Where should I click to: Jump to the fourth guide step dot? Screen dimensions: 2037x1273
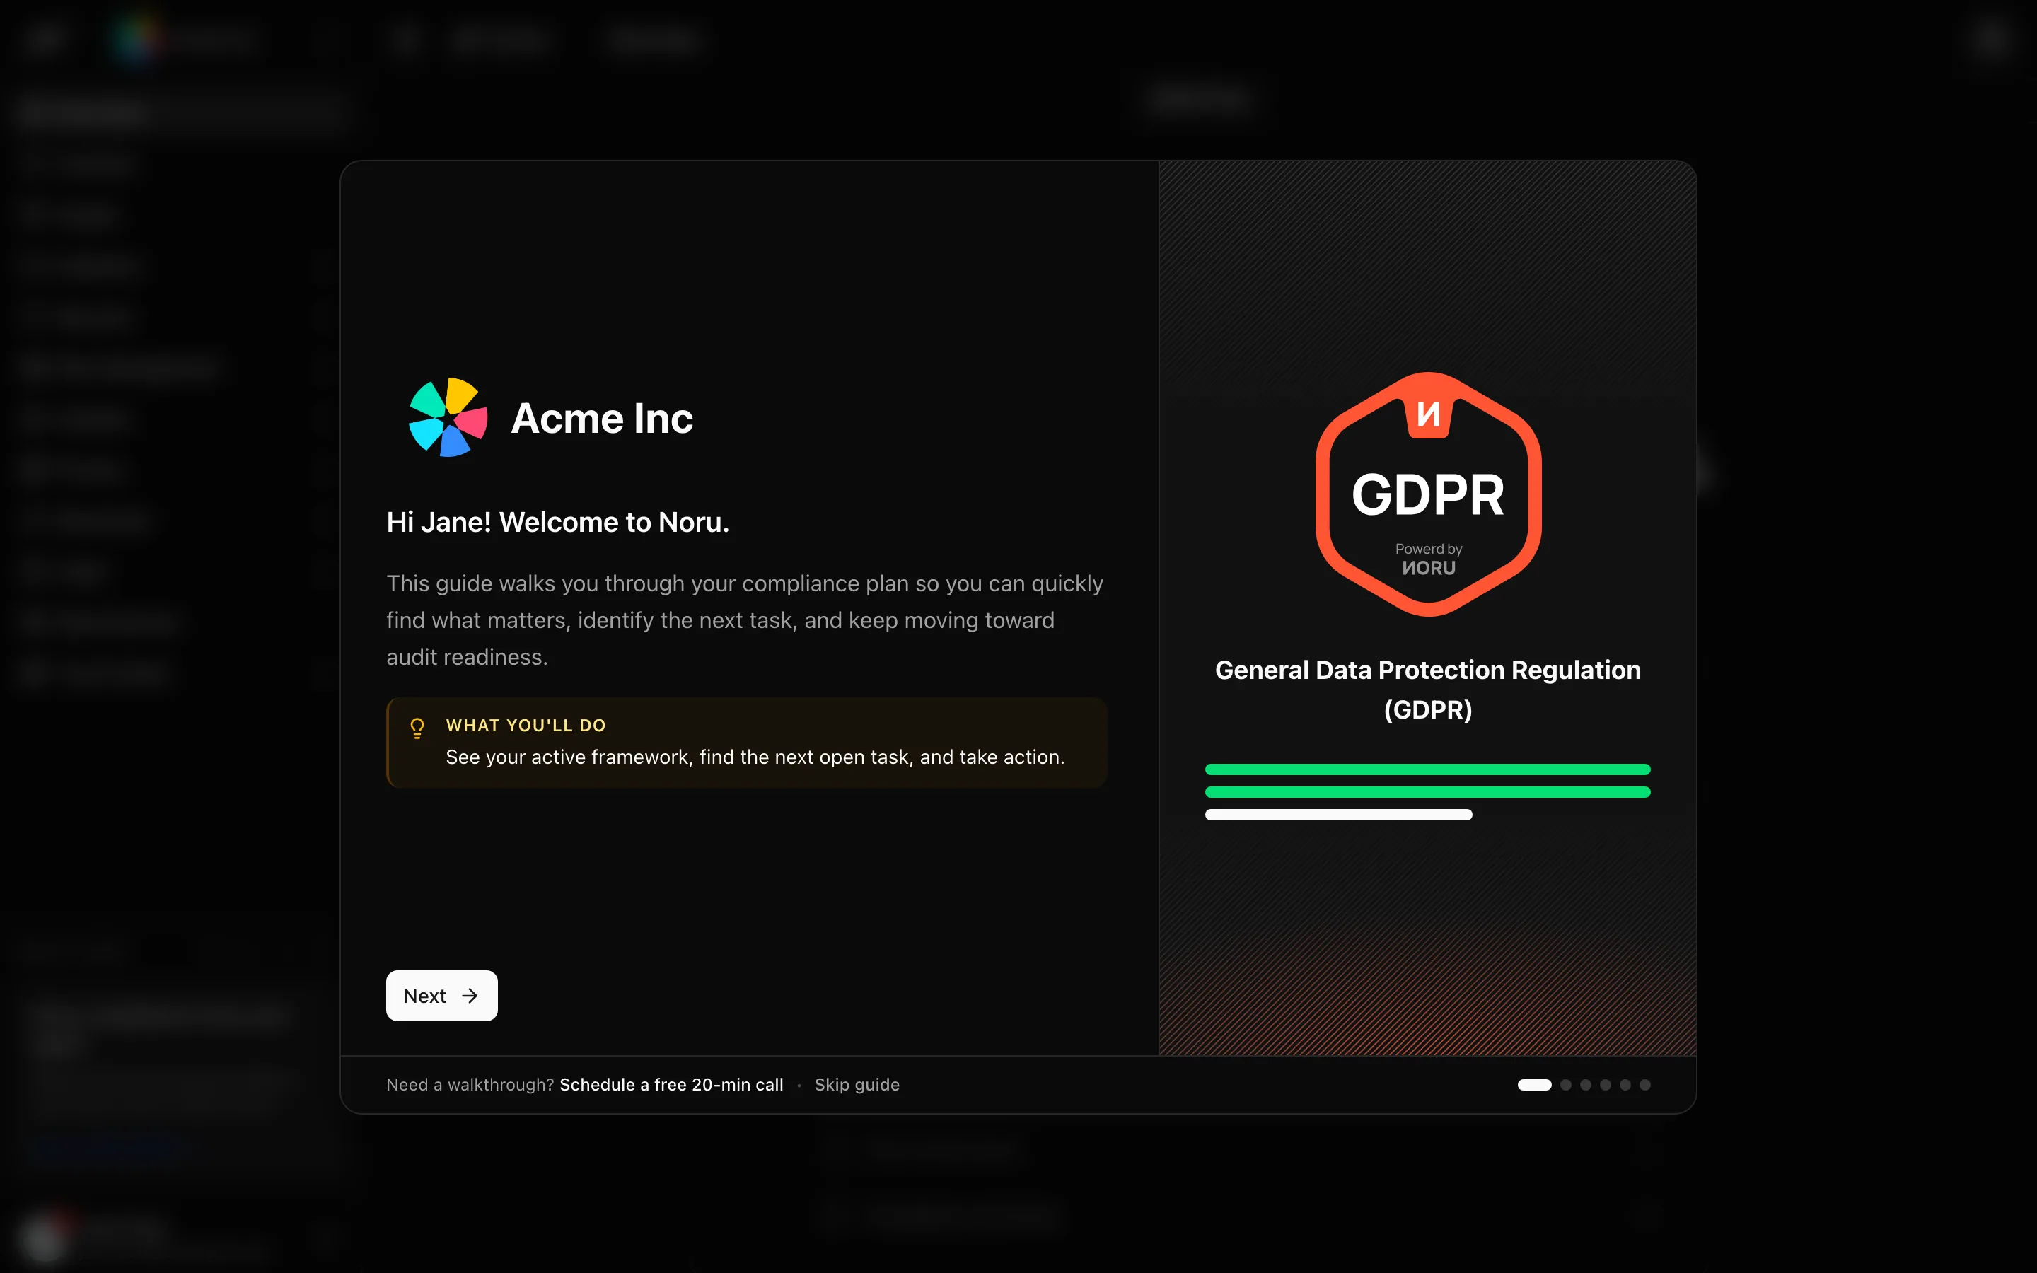click(x=1605, y=1084)
